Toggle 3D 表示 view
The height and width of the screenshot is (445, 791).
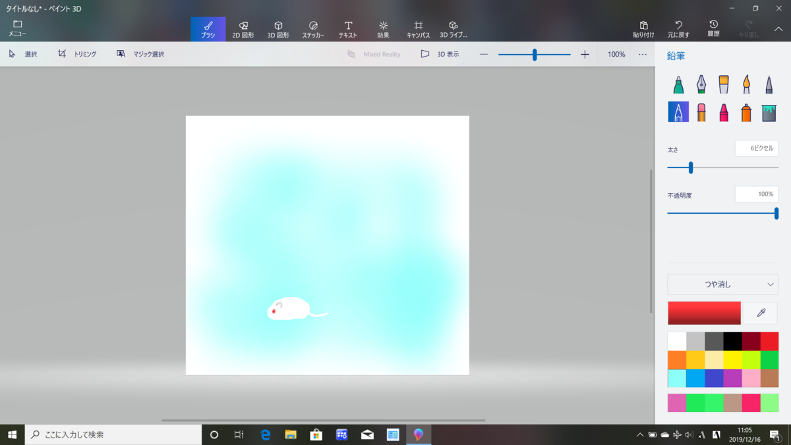tap(440, 54)
